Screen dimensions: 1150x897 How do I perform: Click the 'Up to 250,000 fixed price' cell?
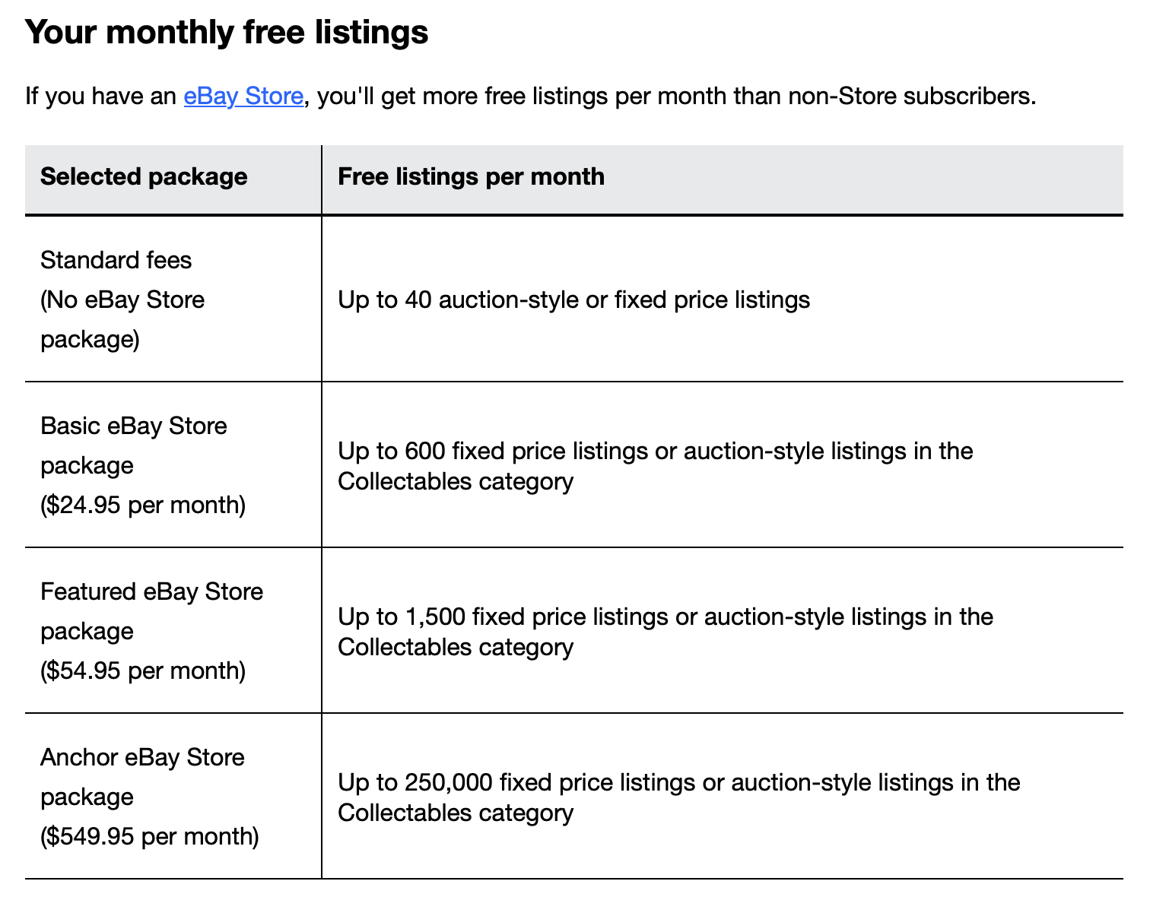point(723,797)
